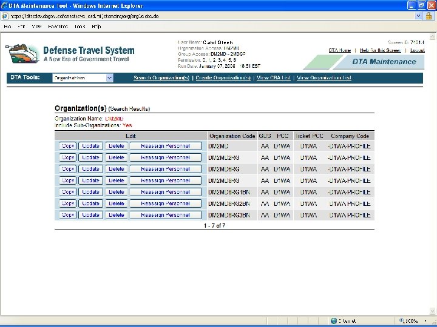Click the lock security icon in address bar
The height and width of the screenshot is (327, 437).
coord(429,16)
